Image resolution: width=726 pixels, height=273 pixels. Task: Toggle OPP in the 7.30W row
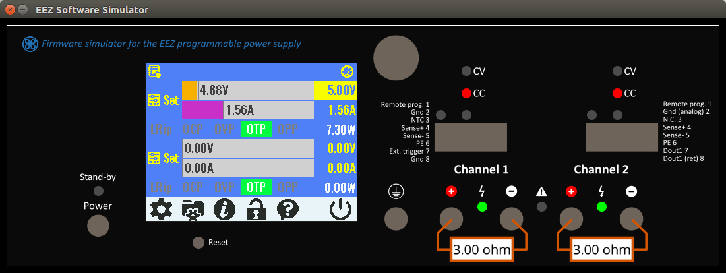click(288, 129)
